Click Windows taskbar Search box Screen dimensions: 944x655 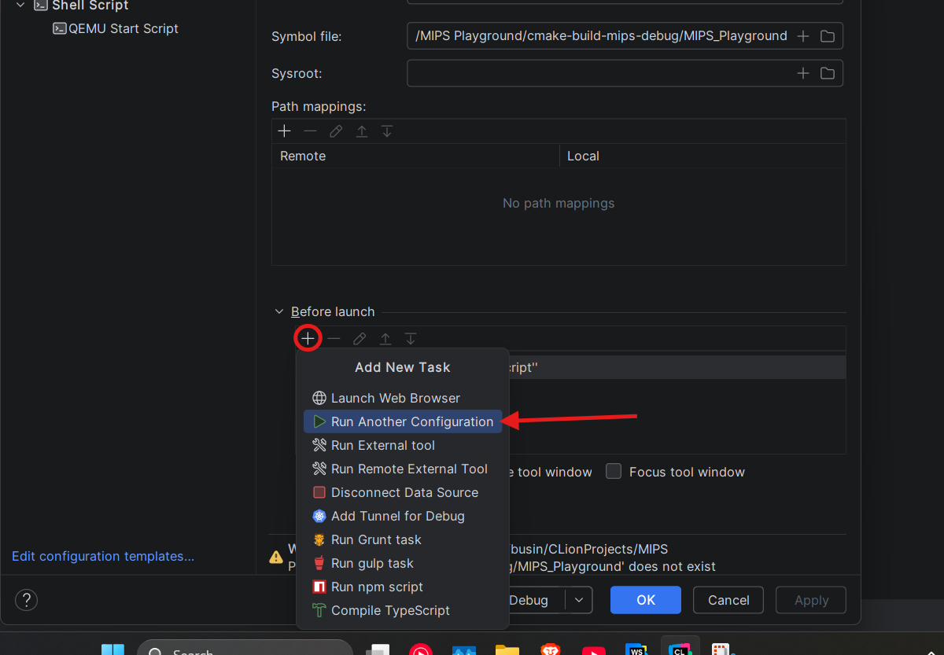[245, 649]
